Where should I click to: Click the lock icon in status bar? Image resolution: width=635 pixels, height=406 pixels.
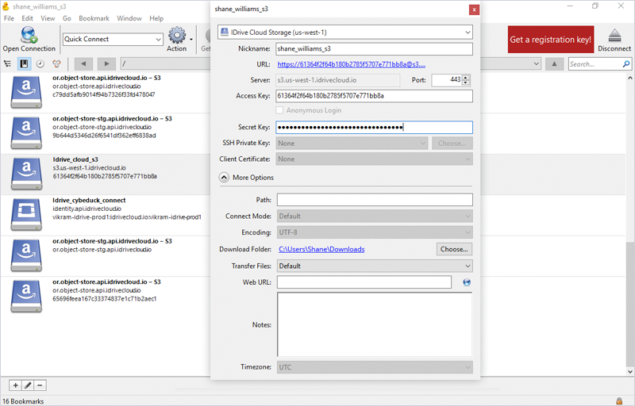[x=619, y=401]
